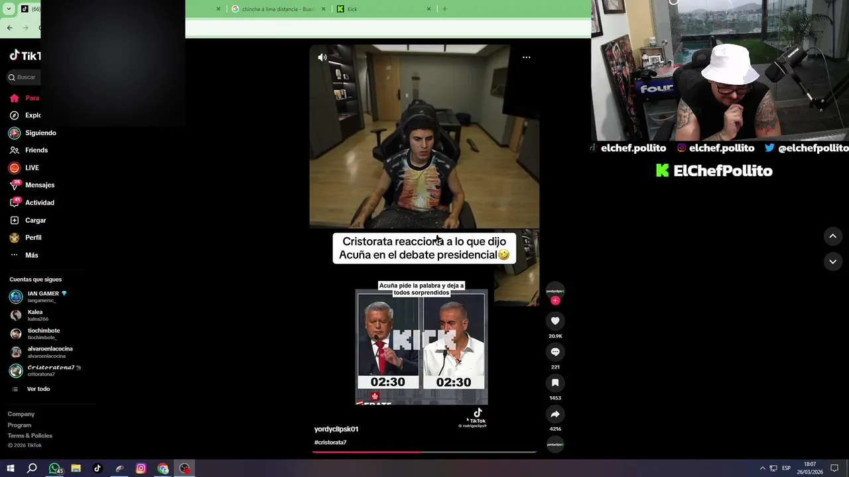Open alvaroenlacocina followed account
Viewport: 849px width, 477px height.
[41, 352]
